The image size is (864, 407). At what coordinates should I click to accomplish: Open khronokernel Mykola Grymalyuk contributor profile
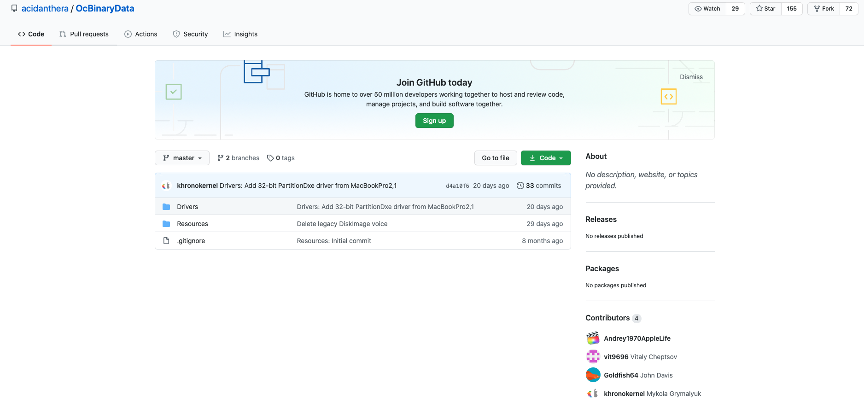(x=653, y=394)
